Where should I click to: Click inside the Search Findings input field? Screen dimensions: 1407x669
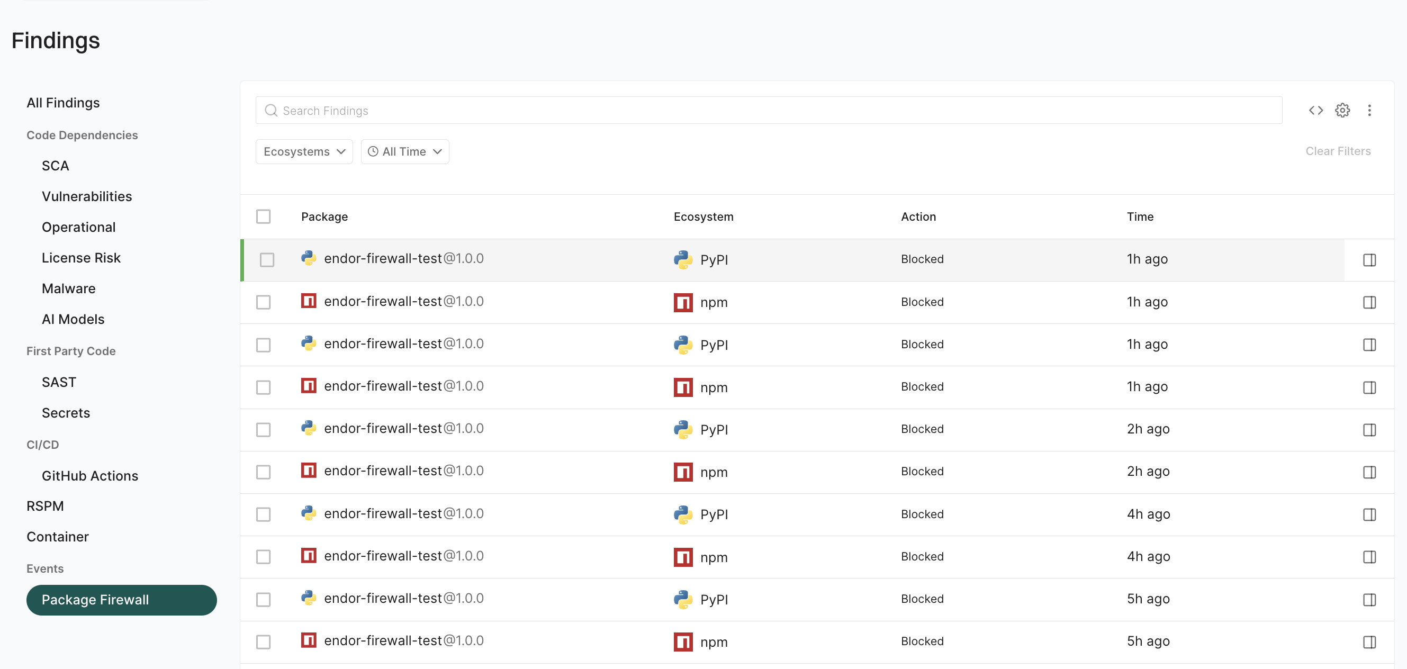click(492, 110)
